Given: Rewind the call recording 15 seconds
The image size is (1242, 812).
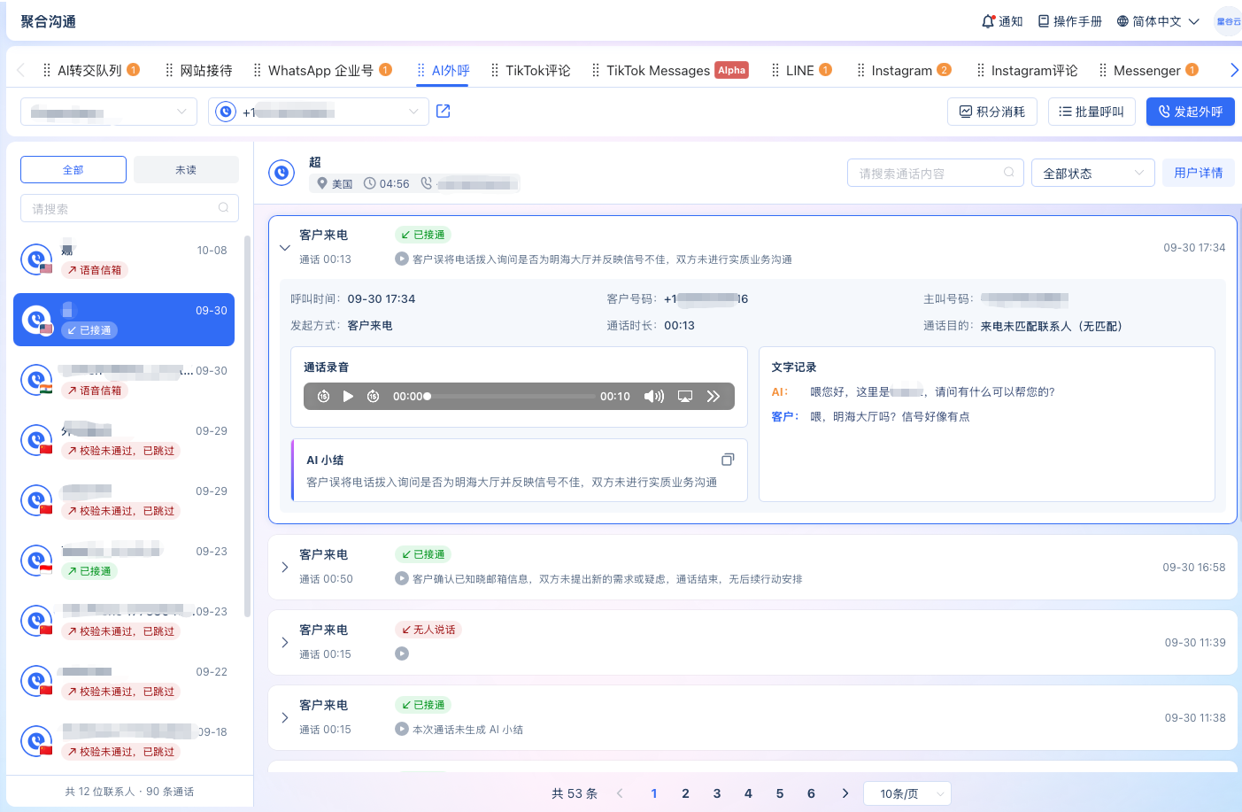Looking at the screenshot, I should click(324, 396).
